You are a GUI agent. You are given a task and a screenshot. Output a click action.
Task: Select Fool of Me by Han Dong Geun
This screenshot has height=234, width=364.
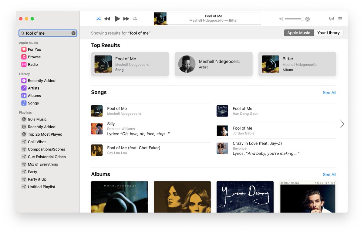(x=276, y=111)
